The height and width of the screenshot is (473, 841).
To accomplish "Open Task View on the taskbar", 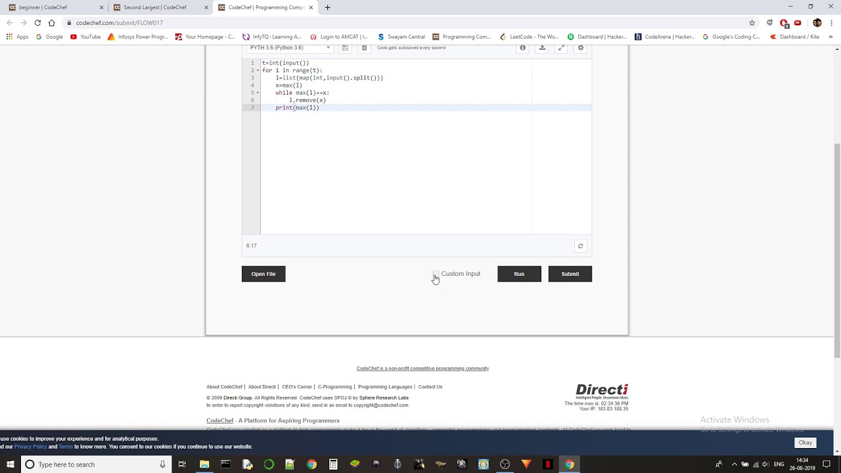I will click(x=182, y=464).
